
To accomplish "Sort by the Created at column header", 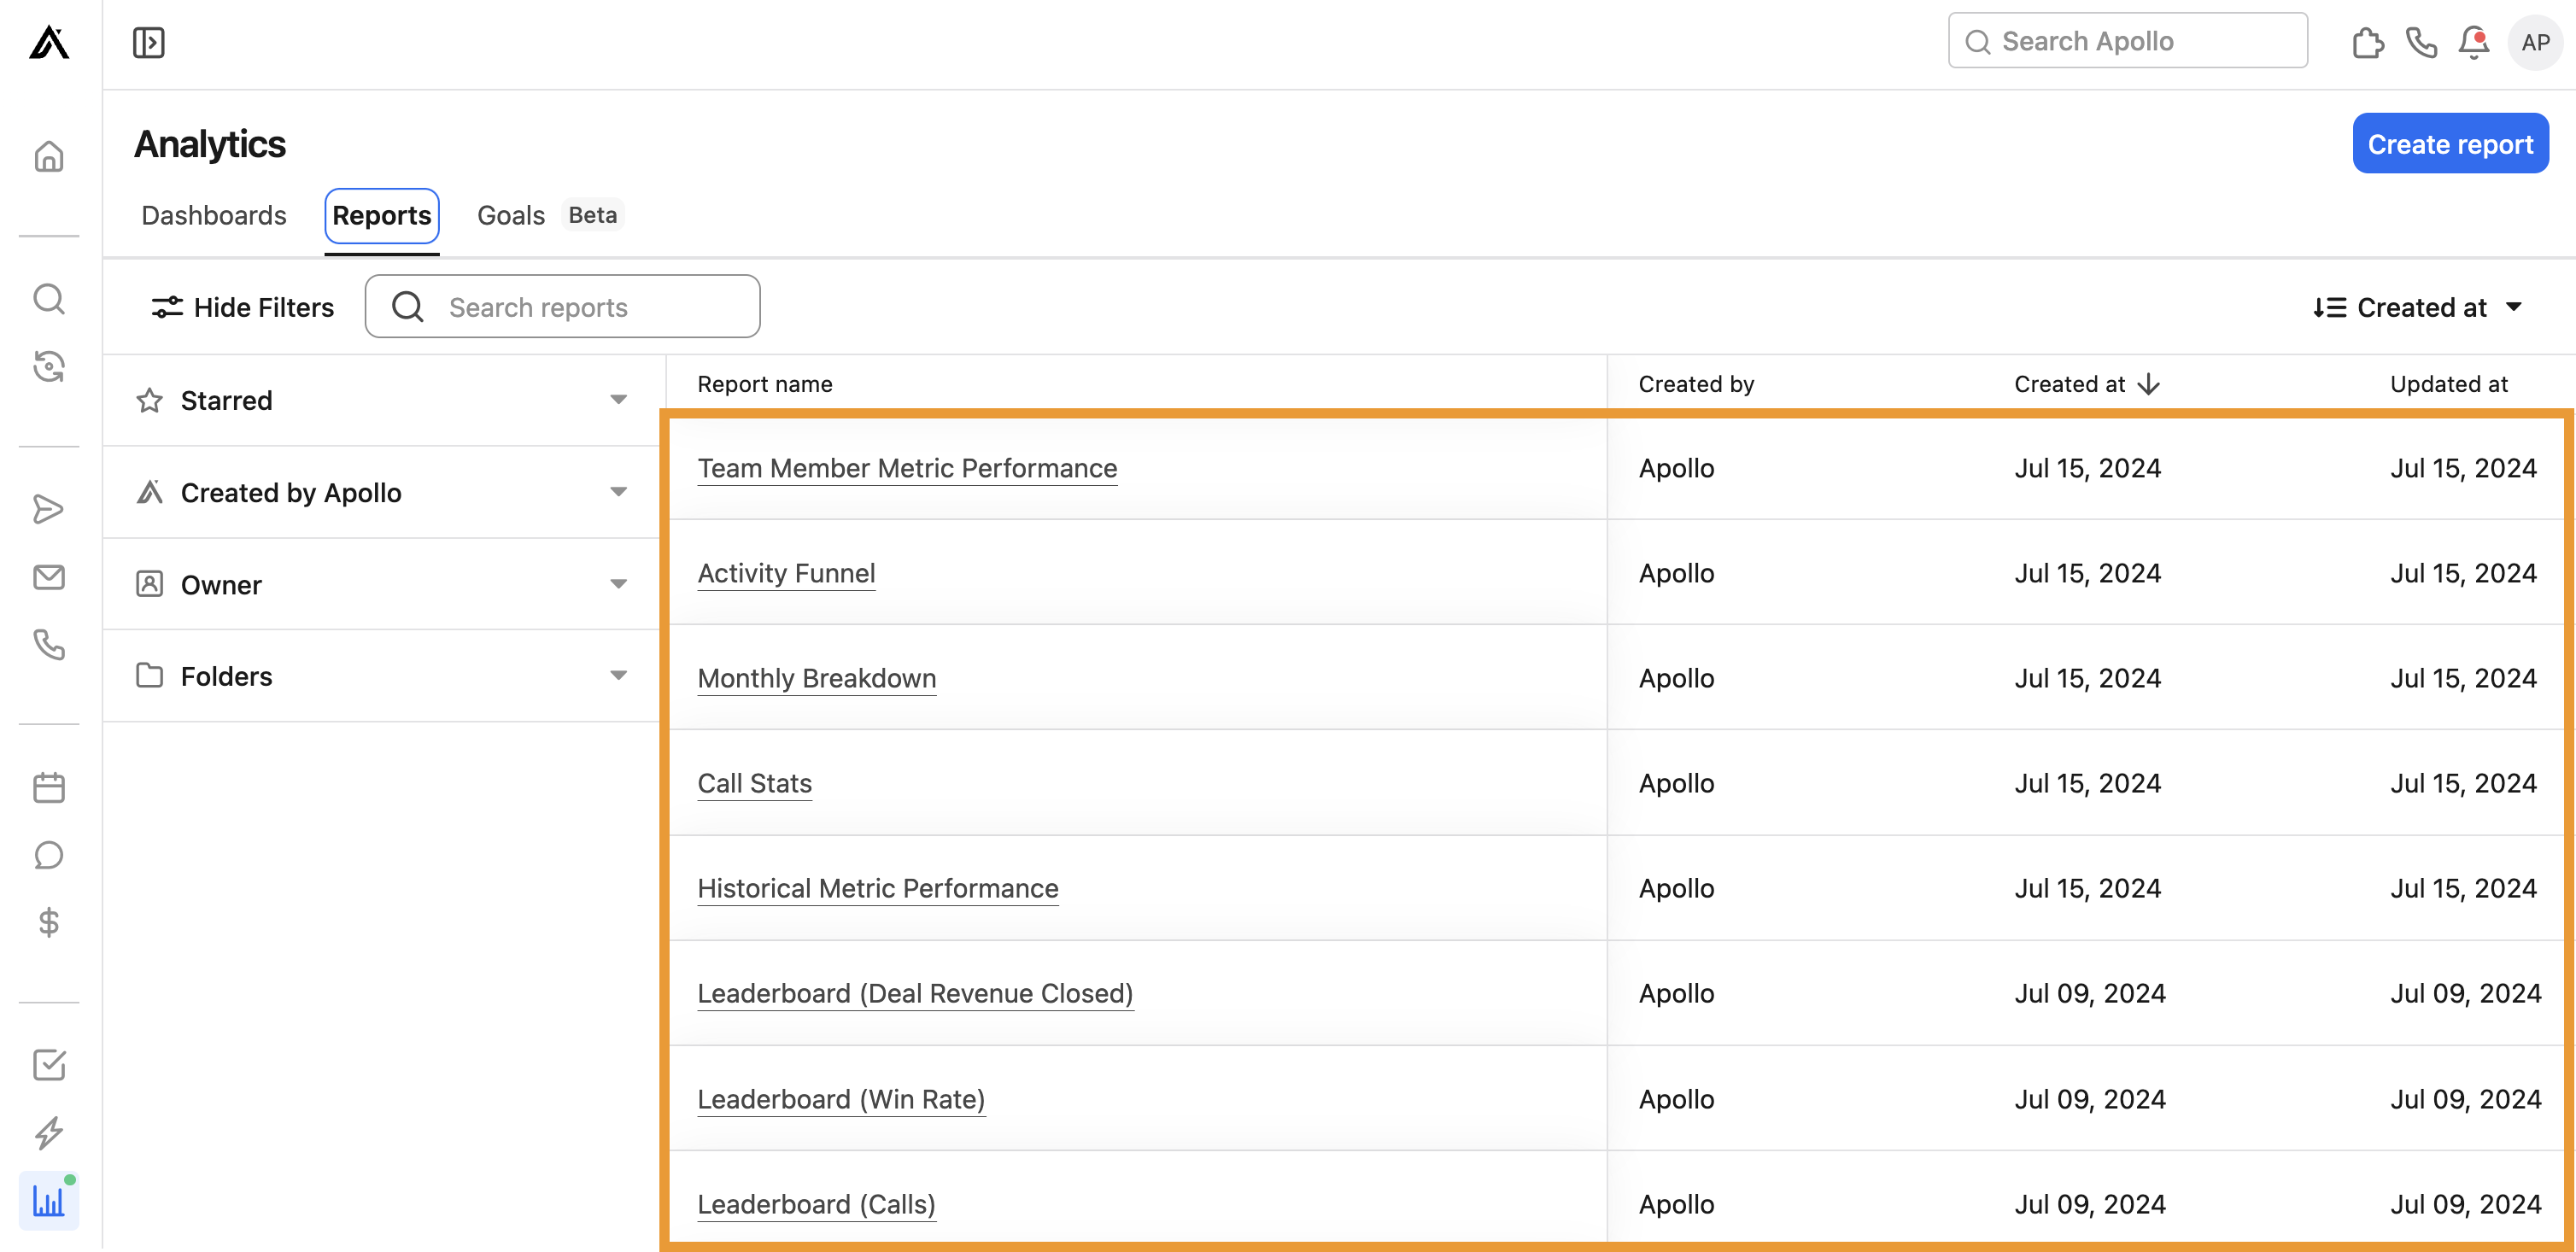I will pos(2086,383).
